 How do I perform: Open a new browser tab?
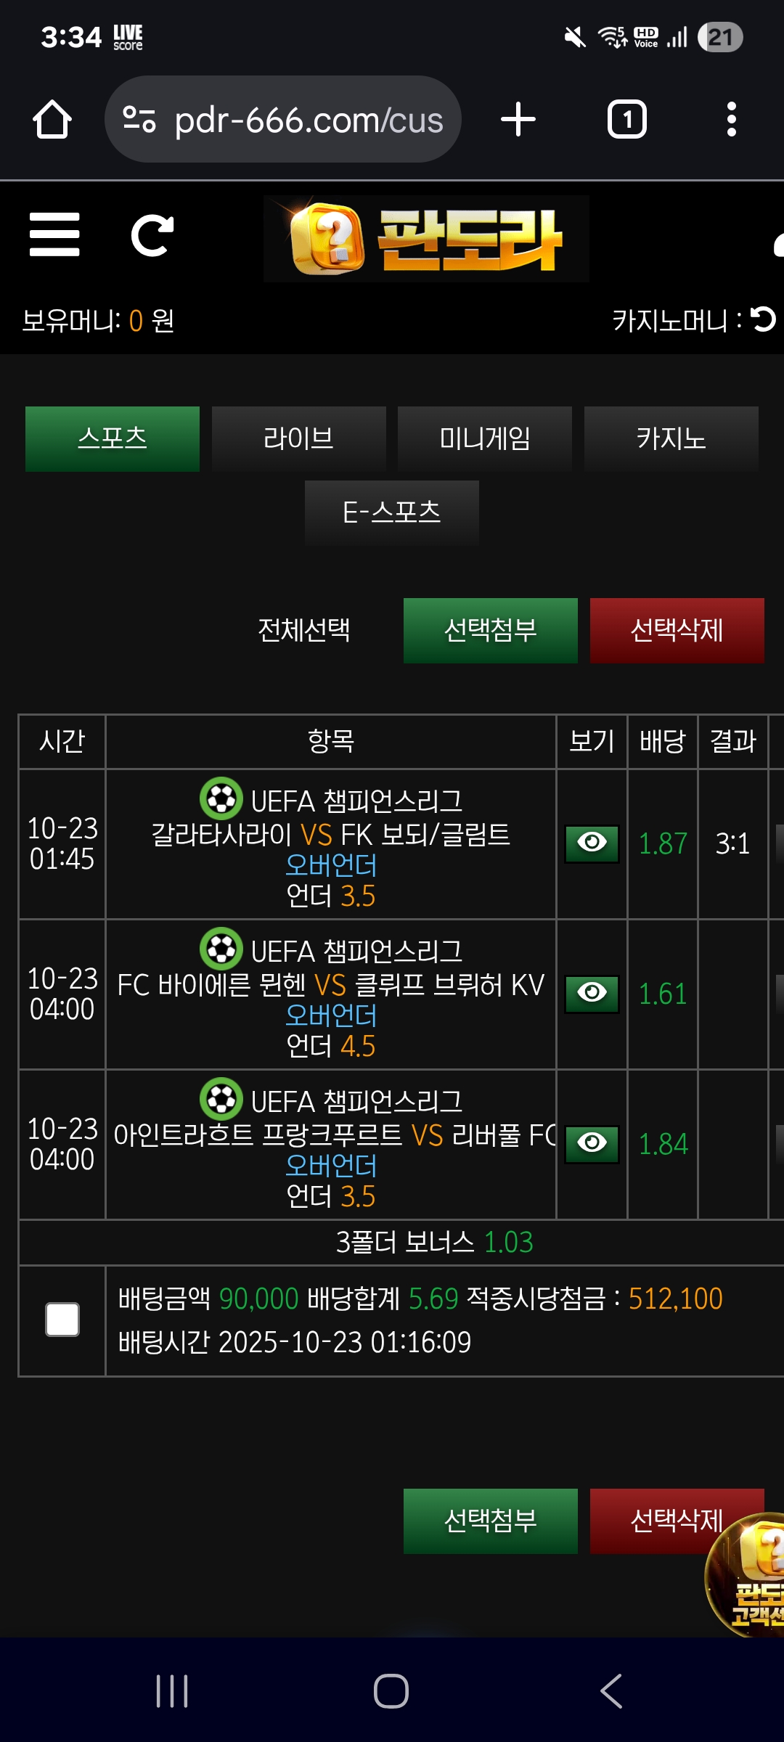coord(518,120)
